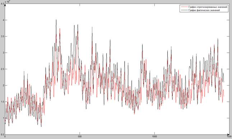Click the x-axis tick label 1000
This screenshot has width=232, height=139.
click(154, 136)
